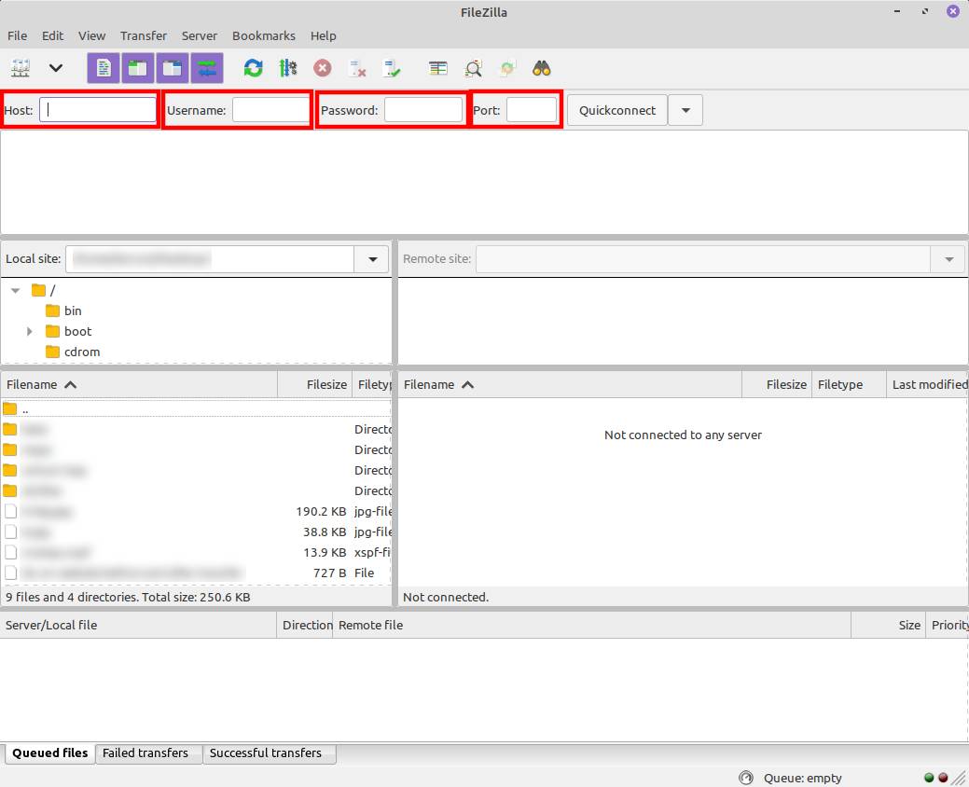Screen dimensions: 969x787
Task: Toggle local directory tree display
Action: pos(138,68)
